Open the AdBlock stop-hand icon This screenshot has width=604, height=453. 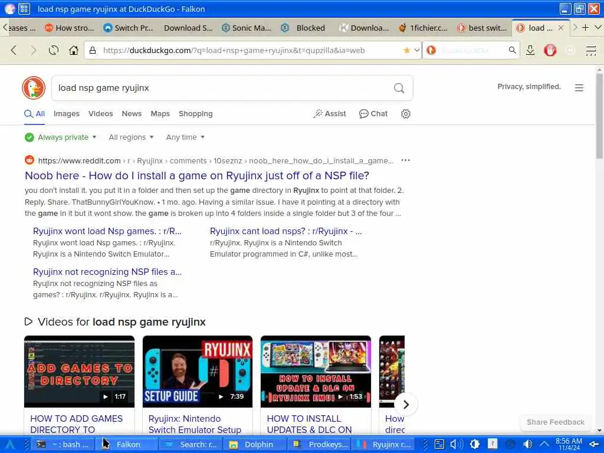[x=550, y=50]
